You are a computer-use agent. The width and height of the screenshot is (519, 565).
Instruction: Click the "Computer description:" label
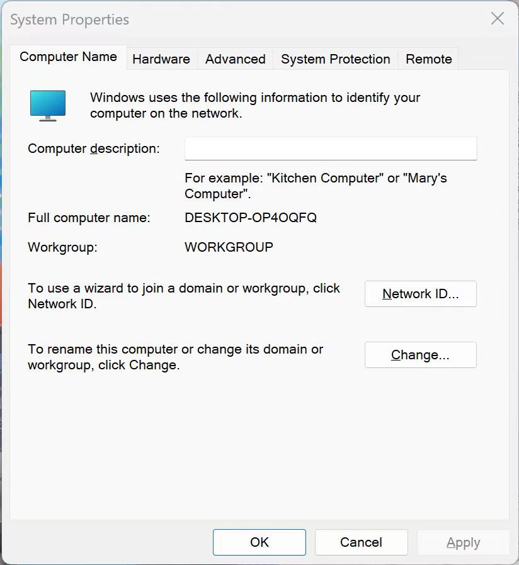click(x=94, y=149)
